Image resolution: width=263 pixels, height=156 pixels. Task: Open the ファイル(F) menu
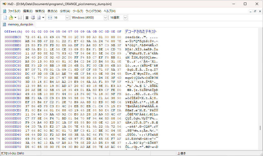point(14,11)
